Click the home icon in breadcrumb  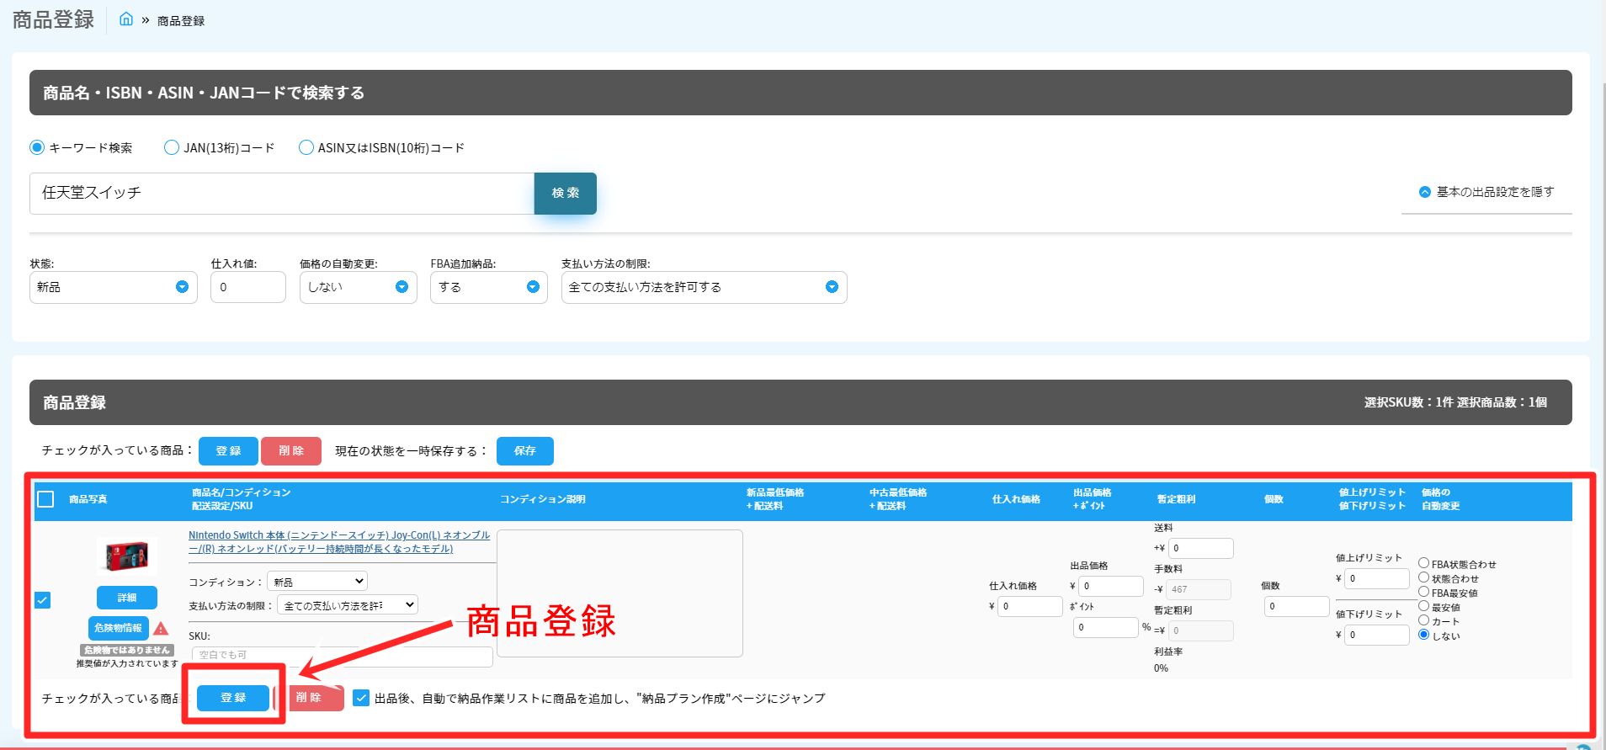pyautogui.click(x=125, y=19)
